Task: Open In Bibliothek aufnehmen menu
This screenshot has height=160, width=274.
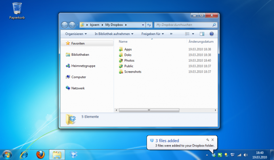Action: [x=114, y=34]
